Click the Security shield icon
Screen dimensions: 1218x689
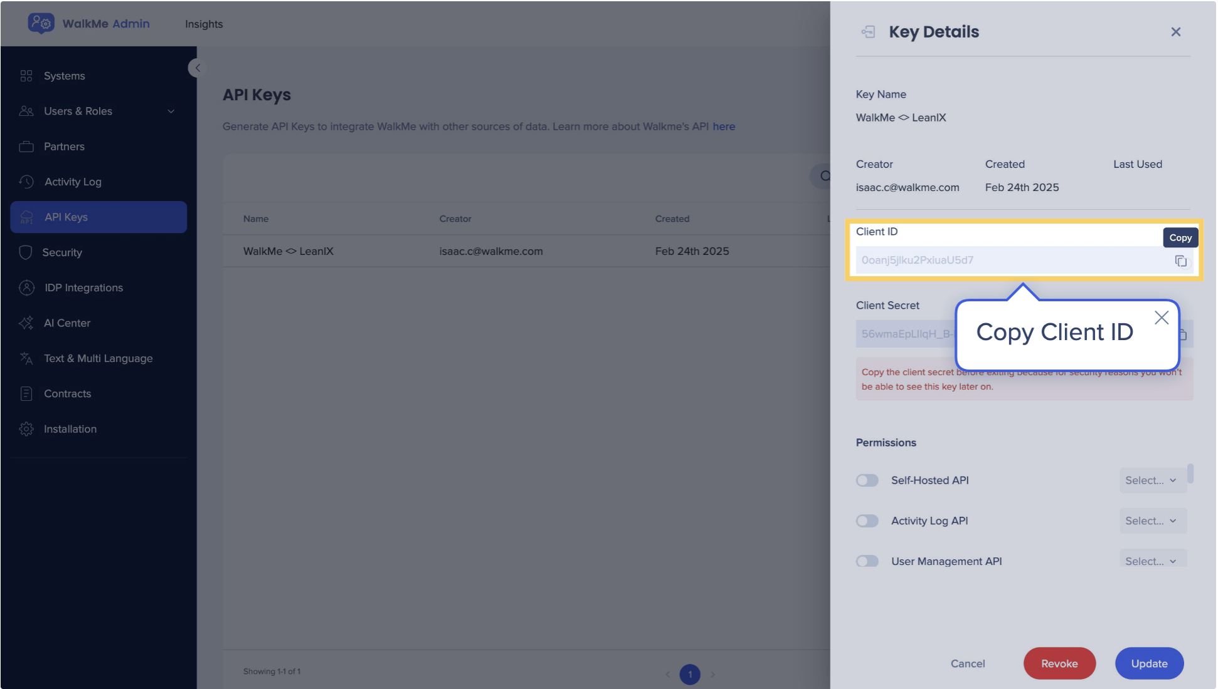click(x=26, y=252)
